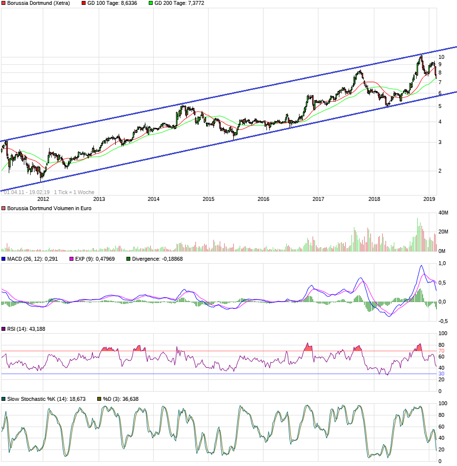The height and width of the screenshot is (466, 457).
Task: Click the olive %D (3) legend swatch
Action: (100, 399)
